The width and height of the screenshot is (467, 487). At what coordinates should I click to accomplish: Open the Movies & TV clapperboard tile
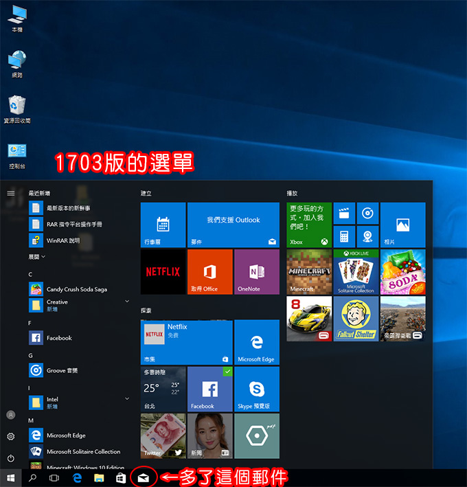coord(344,214)
